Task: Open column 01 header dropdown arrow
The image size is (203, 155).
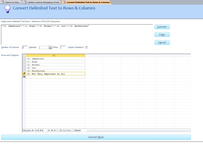Action: (x=83, y=56)
